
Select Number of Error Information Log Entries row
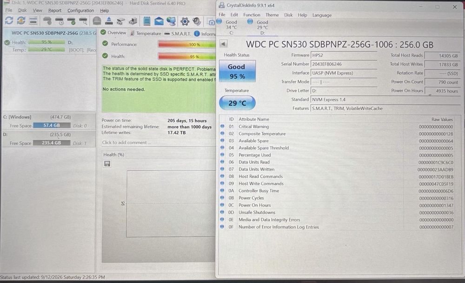338,227
